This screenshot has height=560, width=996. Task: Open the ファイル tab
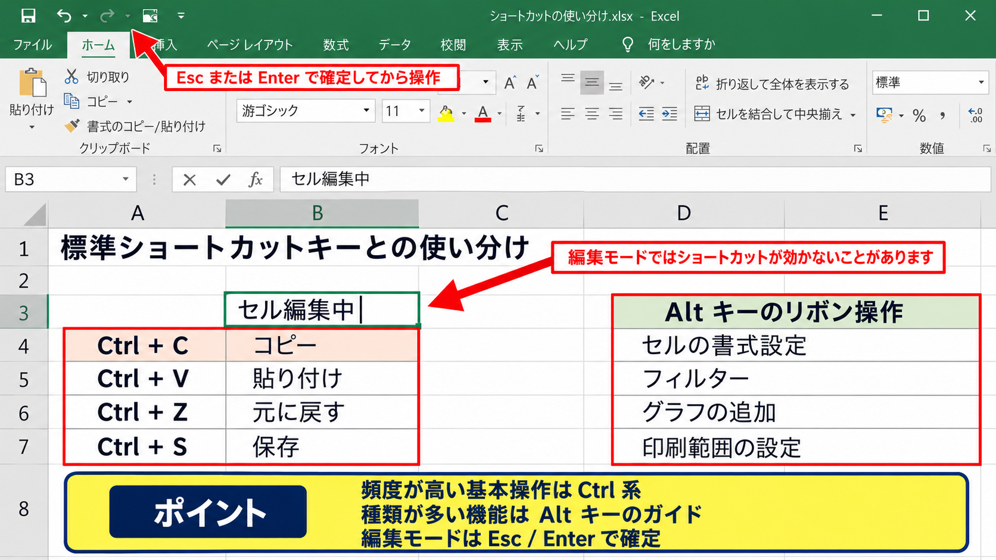[x=32, y=45]
